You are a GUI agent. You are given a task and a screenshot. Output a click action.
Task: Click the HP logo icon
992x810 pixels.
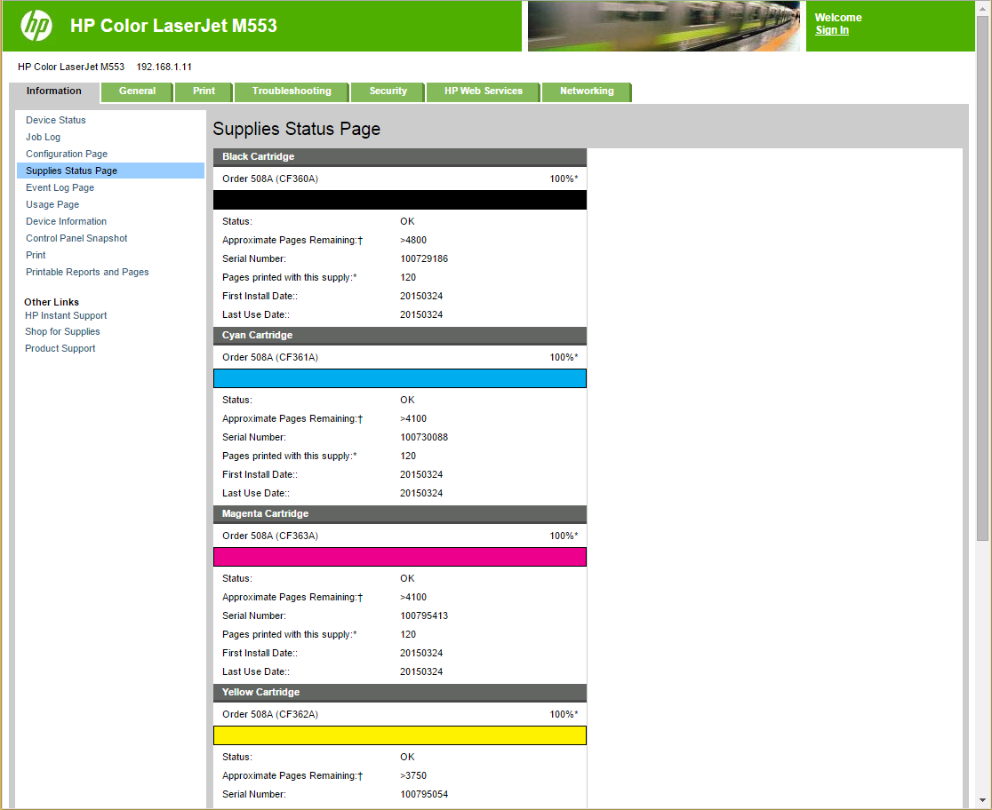pos(36,26)
